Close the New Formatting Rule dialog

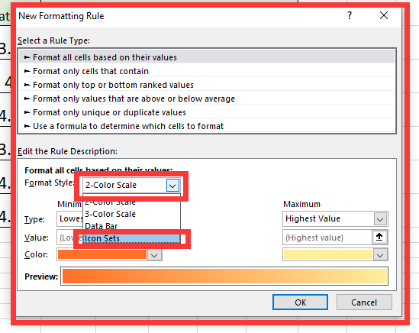pyautogui.click(x=384, y=15)
